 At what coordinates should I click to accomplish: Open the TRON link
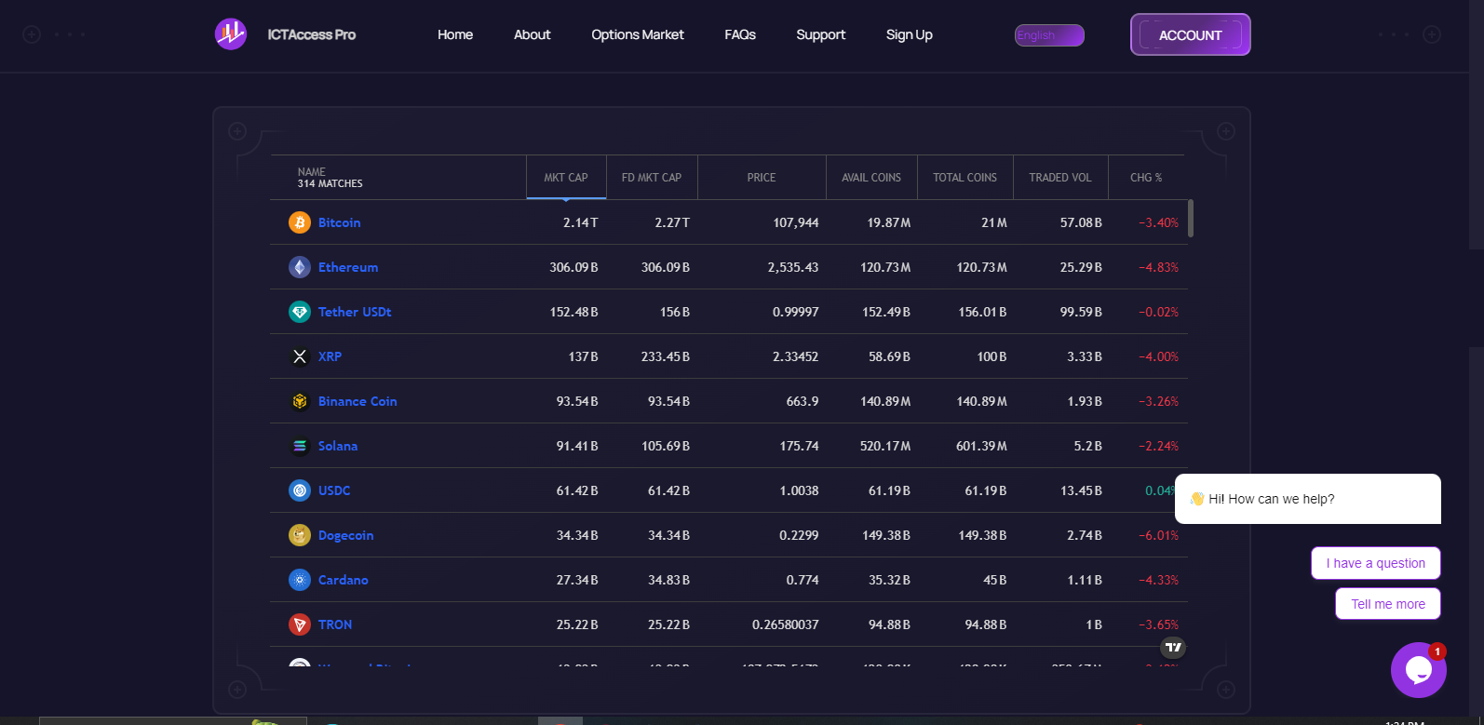335,624
